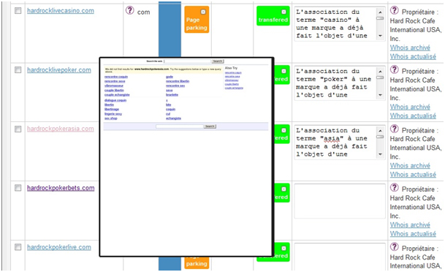Close the green tag in hardrockpokerasia row
445x272 pixels.
point(284,130)
